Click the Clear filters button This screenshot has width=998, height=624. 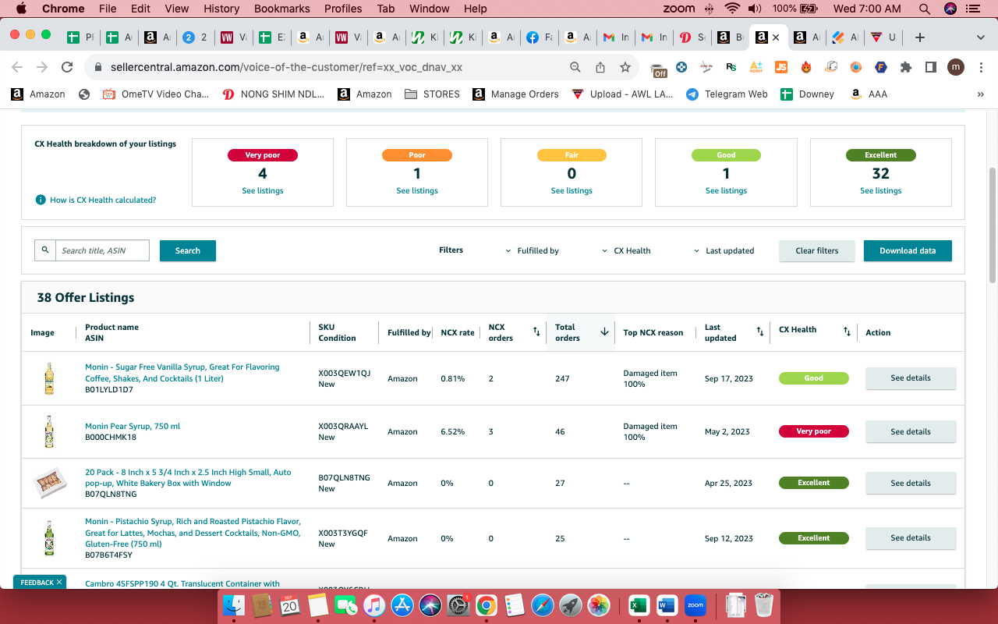(x=816, y=250)
